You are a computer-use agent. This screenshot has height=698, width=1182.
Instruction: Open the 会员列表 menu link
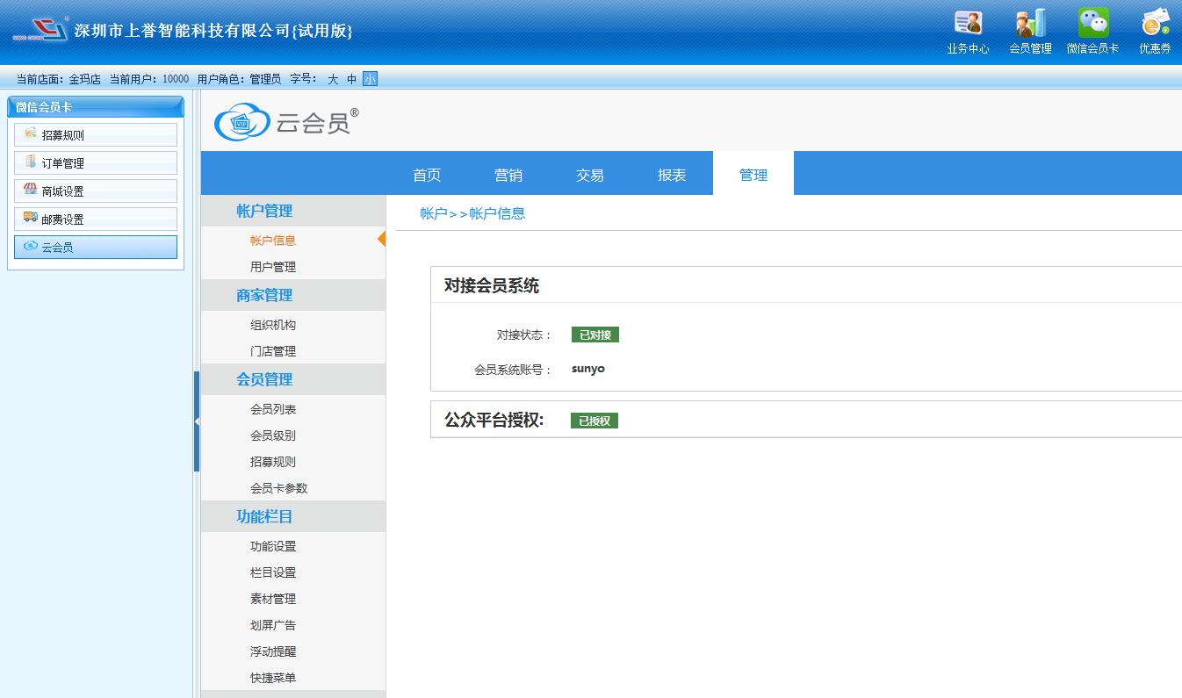[x=273, y=409]
